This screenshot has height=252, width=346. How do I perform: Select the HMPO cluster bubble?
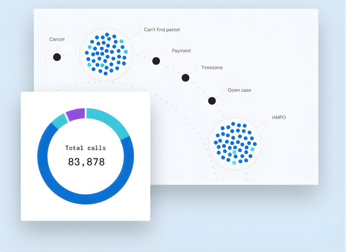[x=235, y=144]
